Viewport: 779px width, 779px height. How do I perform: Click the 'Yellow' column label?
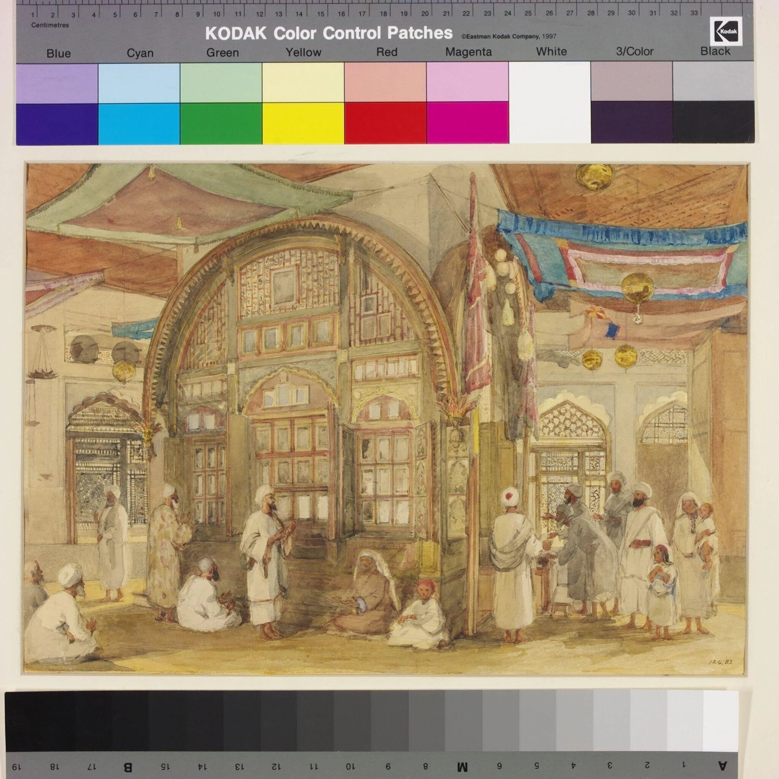(304, 52)
